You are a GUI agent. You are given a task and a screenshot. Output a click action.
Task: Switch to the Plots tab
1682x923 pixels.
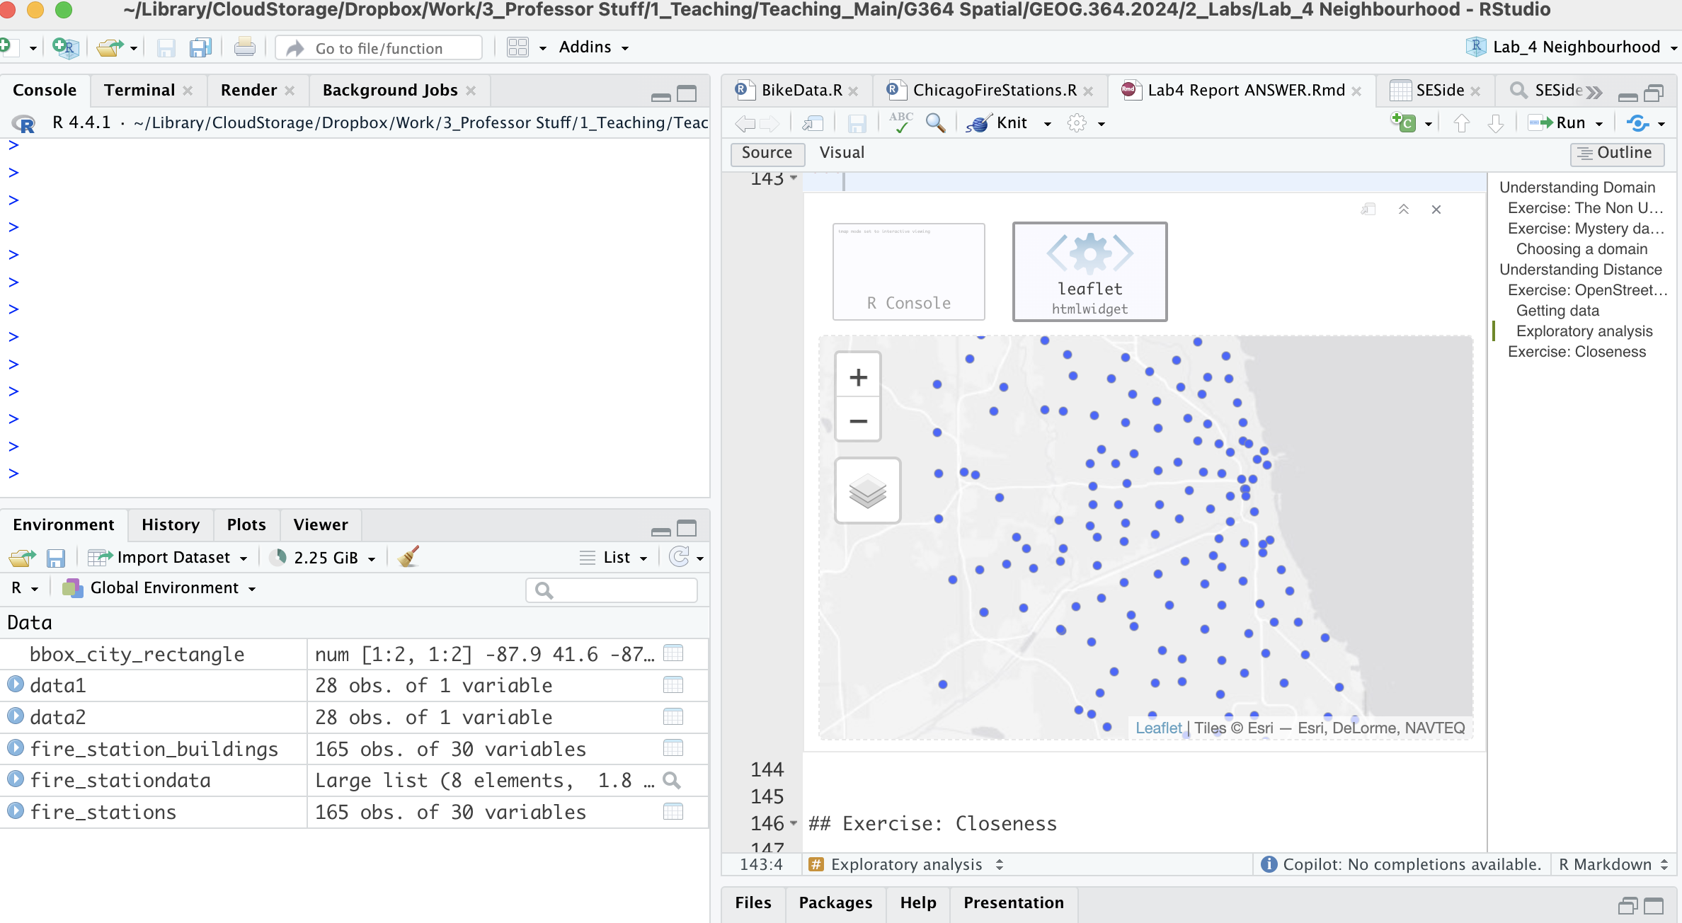[246, 524]
